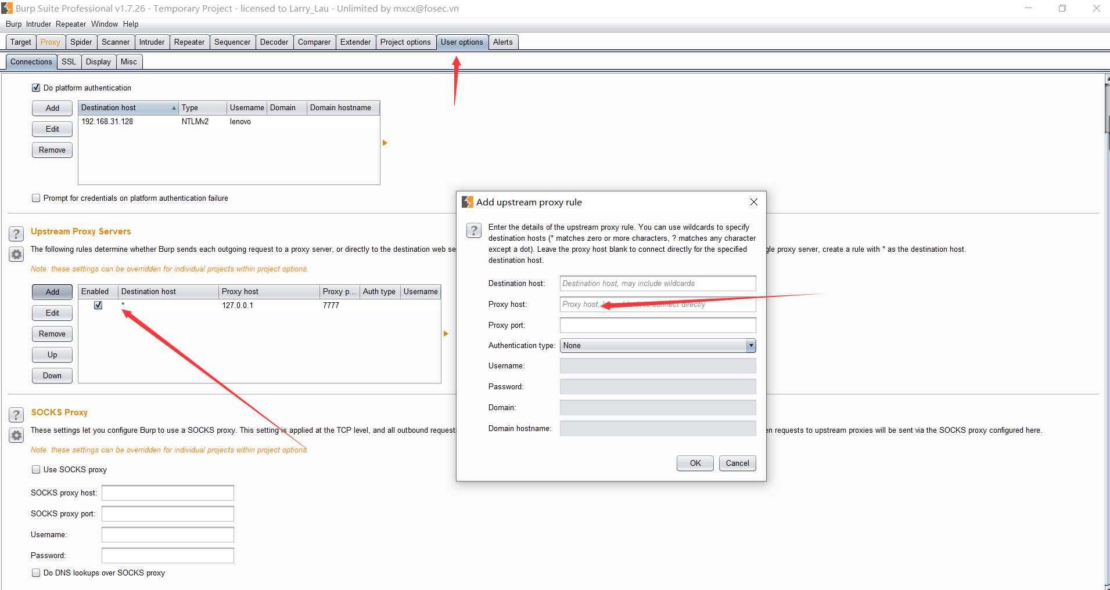The width and height of the screenshot is (1110, 590).
Task: Move upstream proxy rule Up
Action: (52, 354)
